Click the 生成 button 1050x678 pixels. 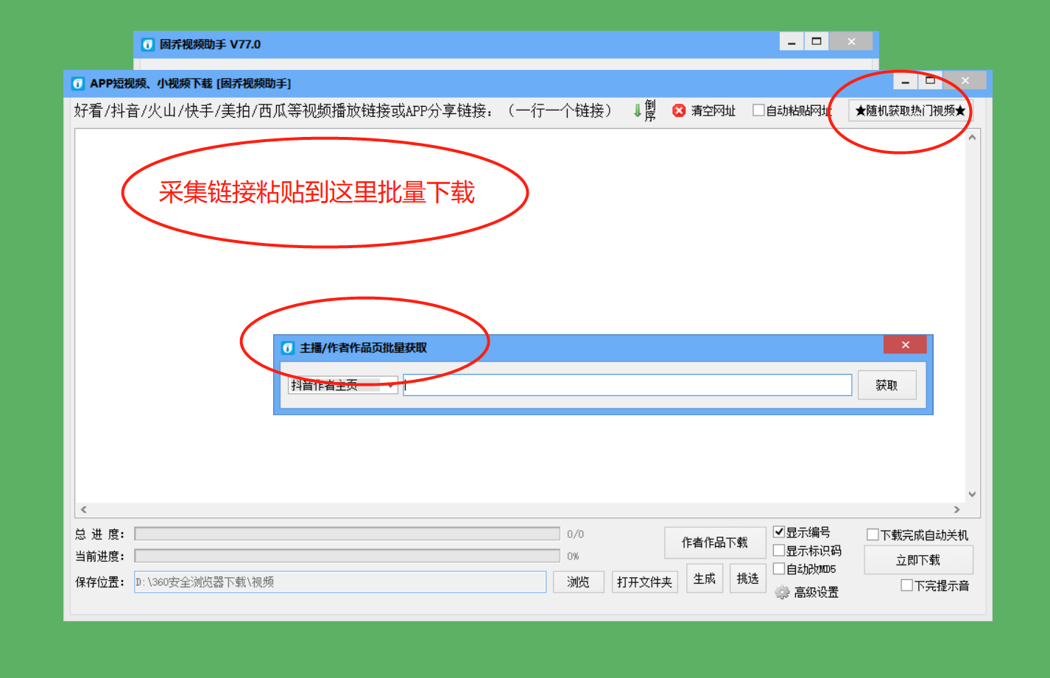click(x=705, y=579)
